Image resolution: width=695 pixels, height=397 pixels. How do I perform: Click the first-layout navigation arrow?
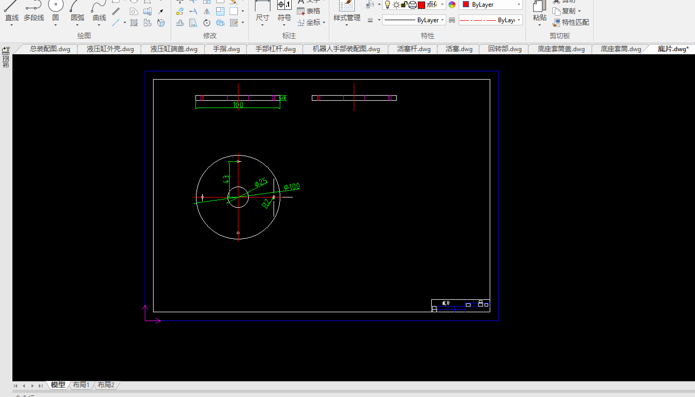click(x=16, y=386)
